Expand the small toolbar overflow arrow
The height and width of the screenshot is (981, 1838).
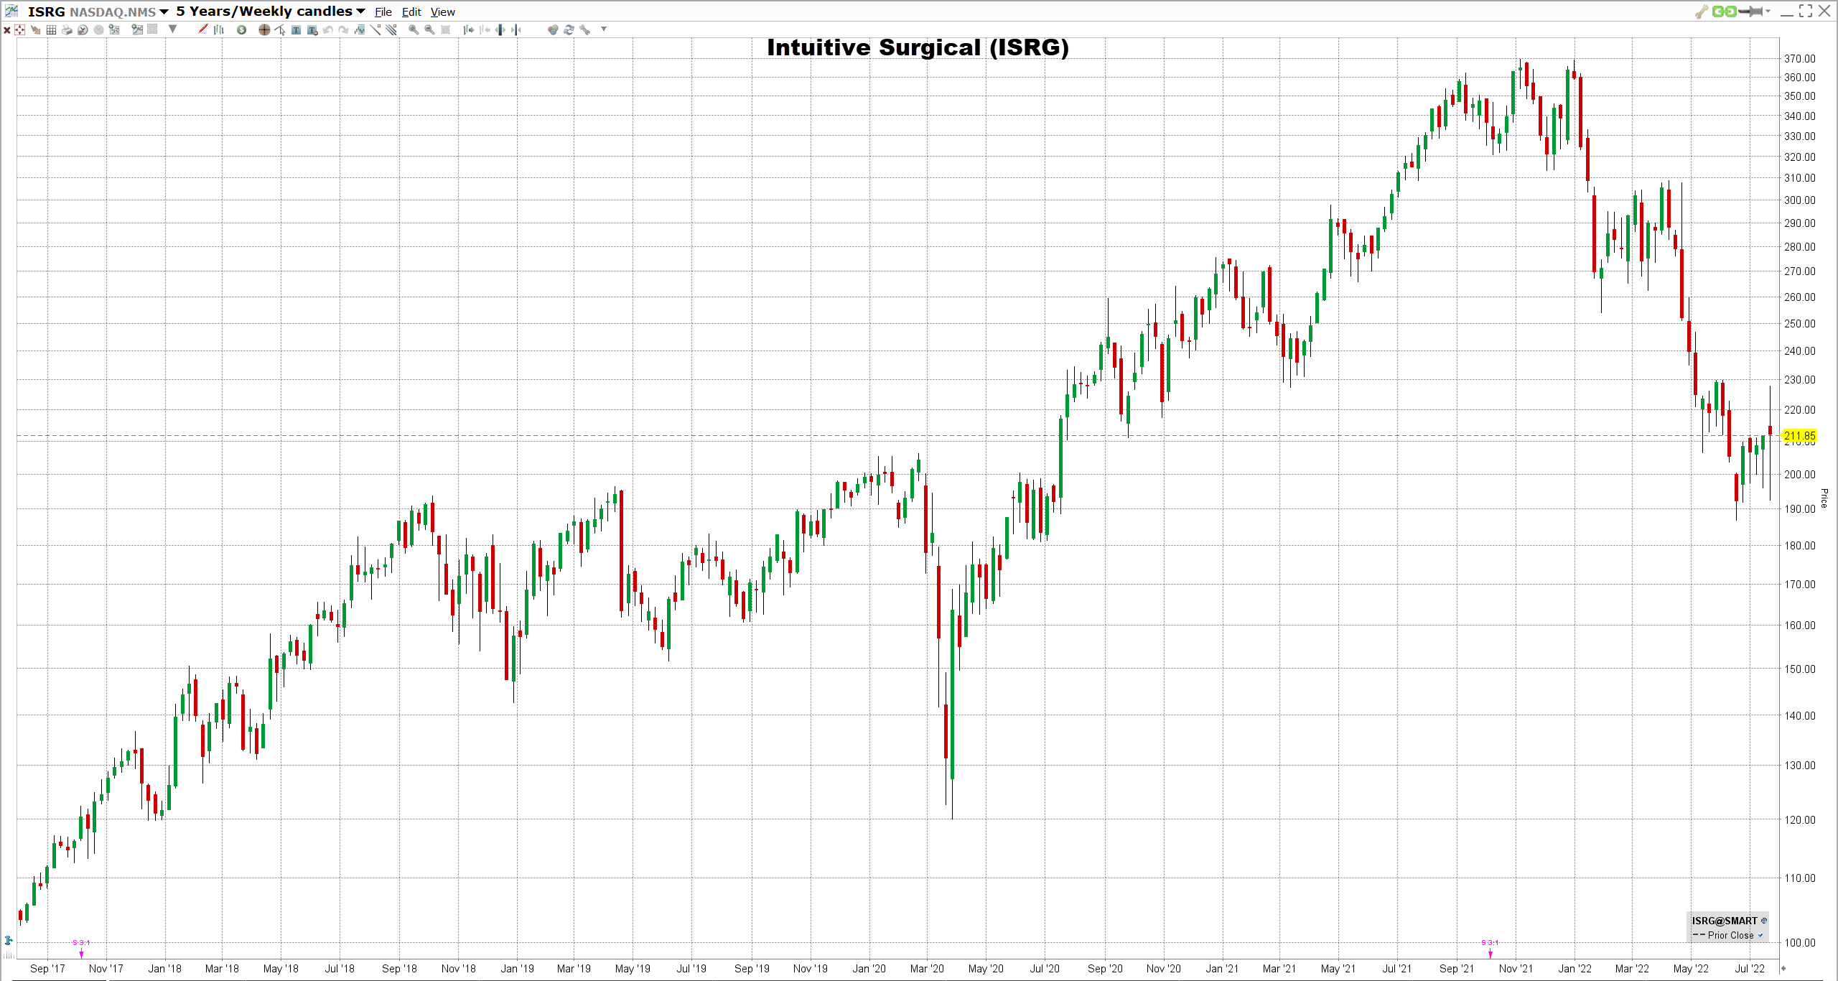coord(604,29)
